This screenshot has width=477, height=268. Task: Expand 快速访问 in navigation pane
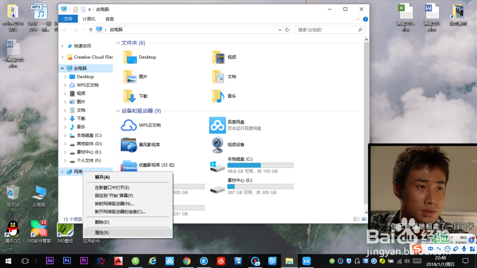click(x=62, y=46)
